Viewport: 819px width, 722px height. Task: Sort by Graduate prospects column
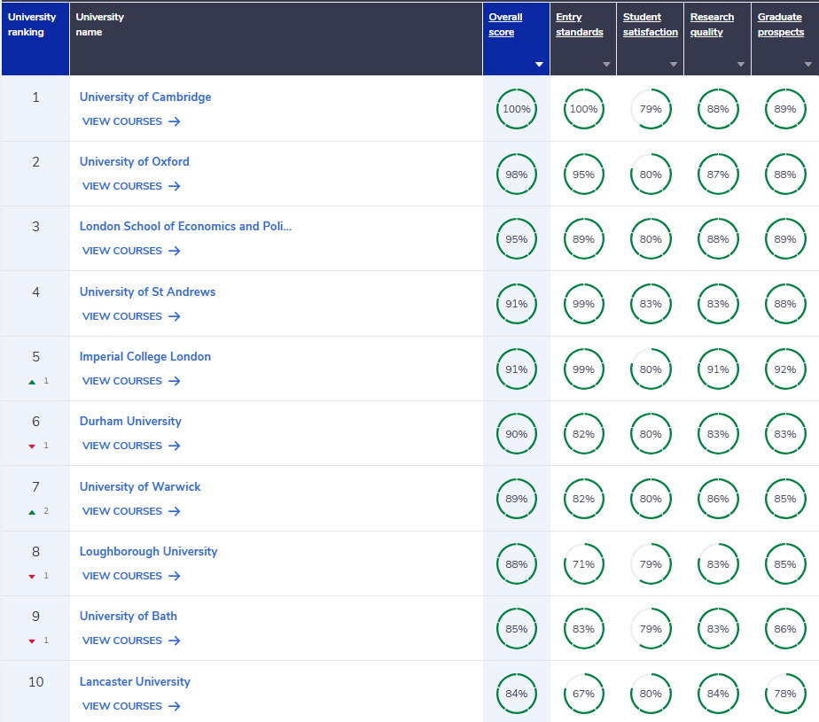781,25
